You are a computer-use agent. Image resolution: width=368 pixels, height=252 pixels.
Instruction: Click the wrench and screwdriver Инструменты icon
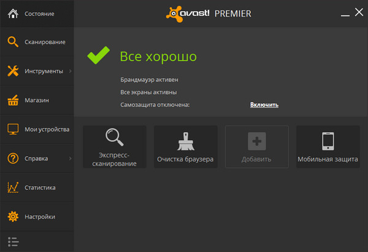13,71
